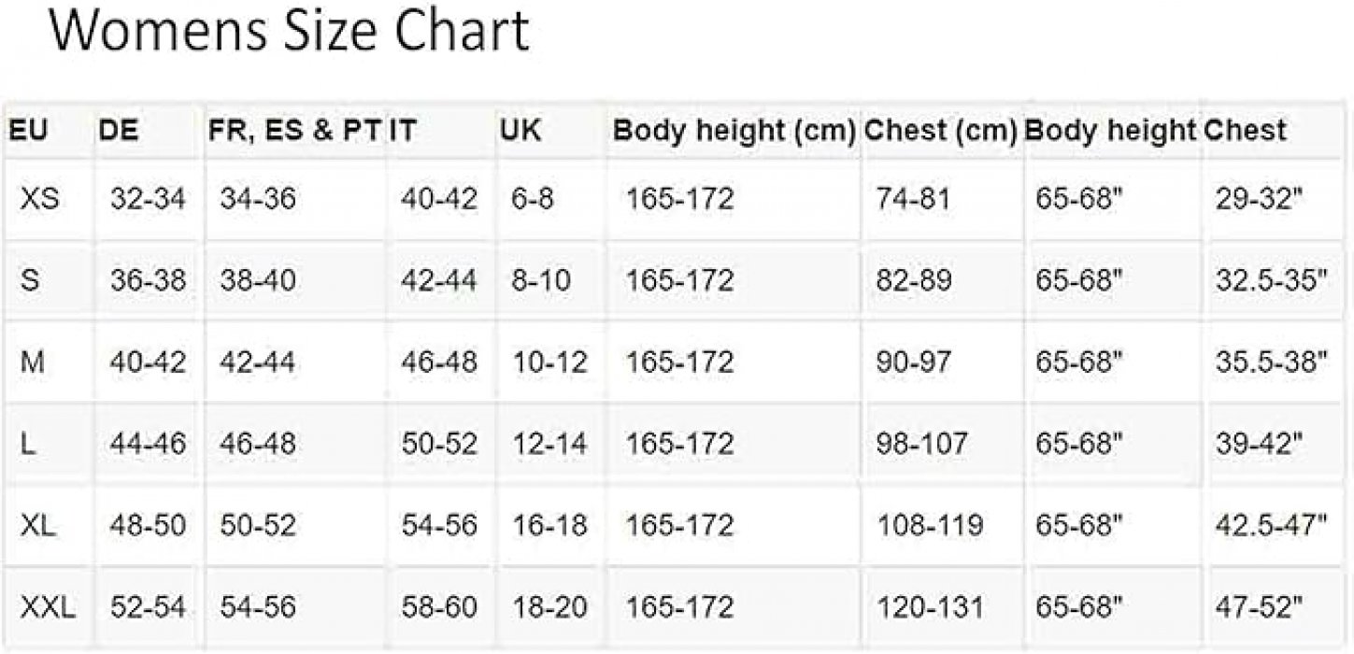Click UK size 16-18 cell
The image size is (1354, 654).
(x=550, y=526)
